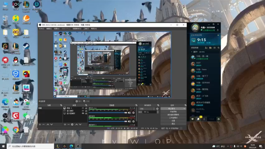The width and height of the screenshot is (265, 149).
Task: Remove the scene with the Scenes minus icon
Action: (43, 124)
